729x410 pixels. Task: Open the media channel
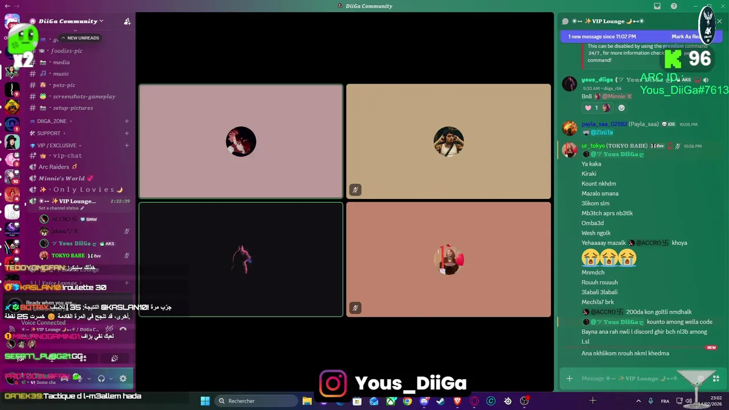click(80, 62)
